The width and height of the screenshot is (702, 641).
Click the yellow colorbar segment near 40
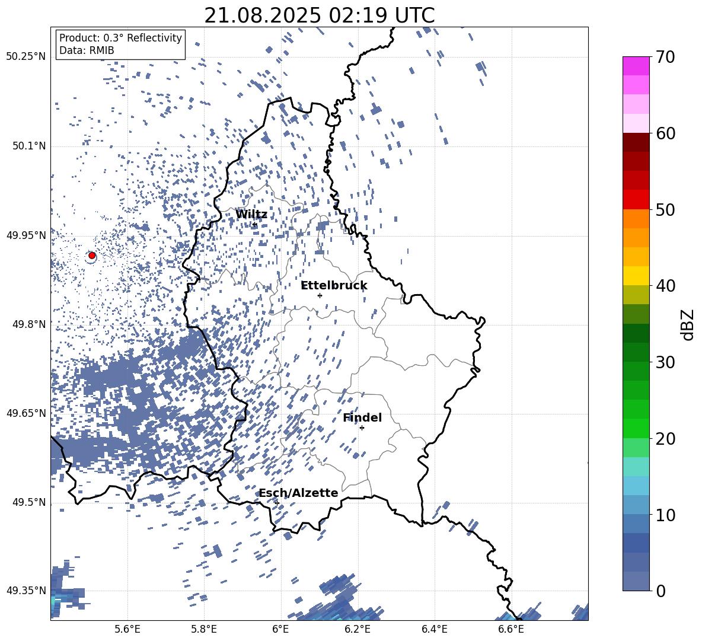tap(636, 276)
